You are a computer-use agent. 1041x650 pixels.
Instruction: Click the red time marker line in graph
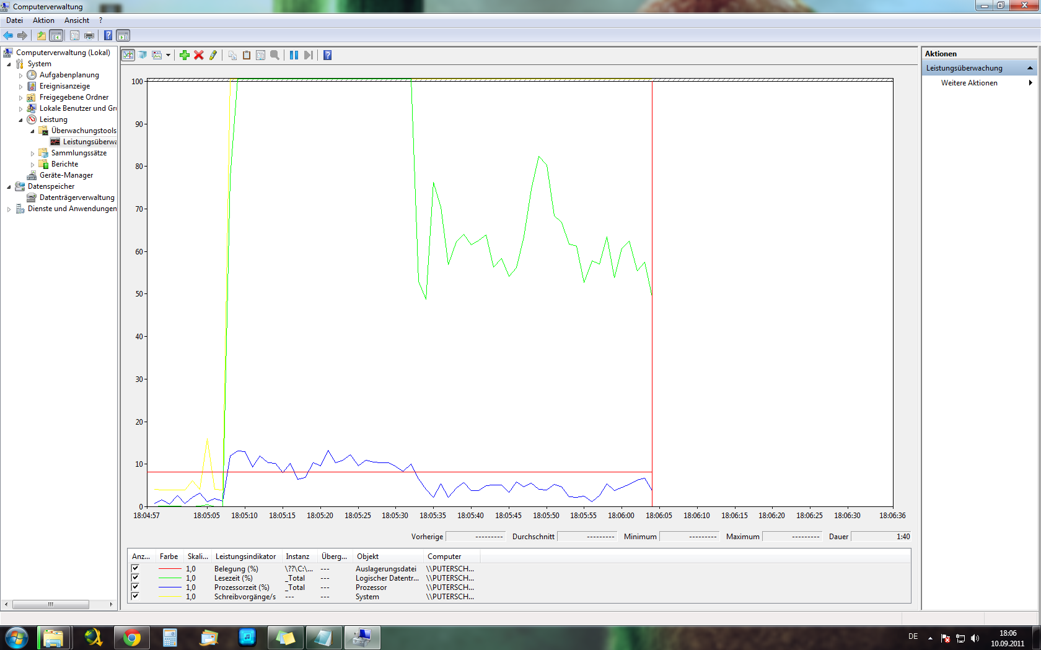[x=652, y=294]
